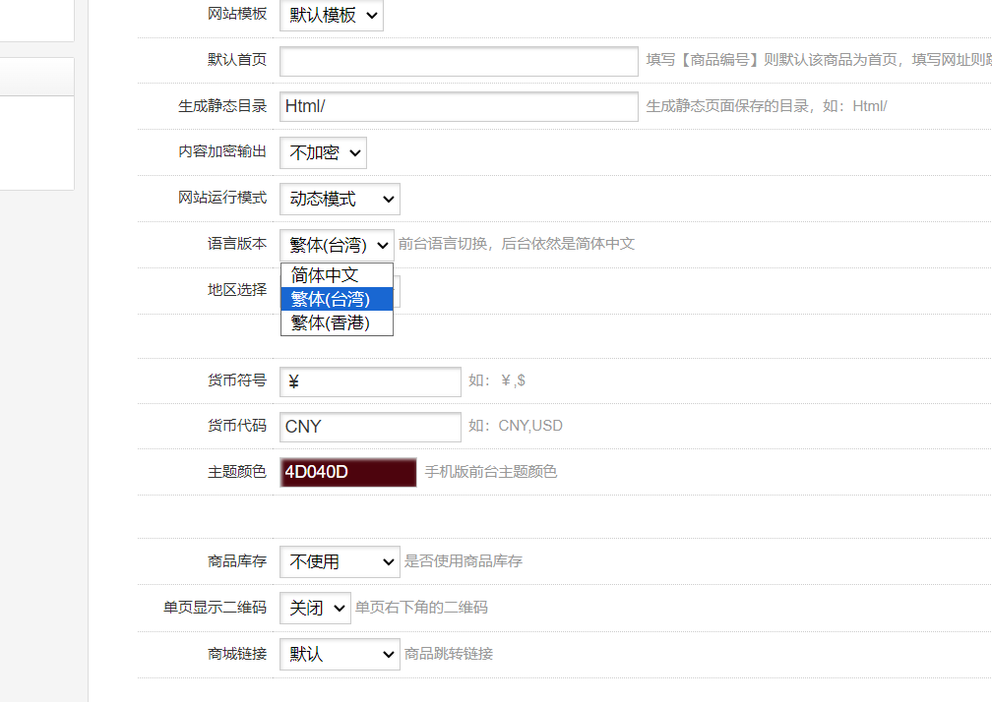The height and width of the screenshot is (702, 992).
Task: Click the 地区选择 label text
Action: coord(237,289)
